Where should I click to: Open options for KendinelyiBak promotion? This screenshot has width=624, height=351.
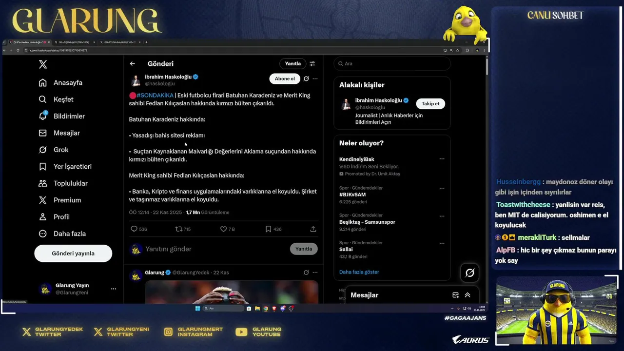[x=442, y=159]
